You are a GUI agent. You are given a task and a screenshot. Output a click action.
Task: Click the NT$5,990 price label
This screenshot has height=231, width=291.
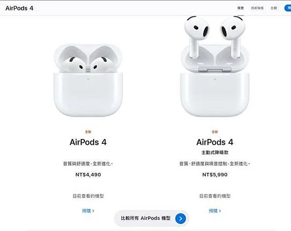(x=215, y=174)
